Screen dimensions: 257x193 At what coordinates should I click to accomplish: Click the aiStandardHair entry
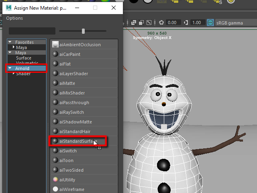[75, 131]
